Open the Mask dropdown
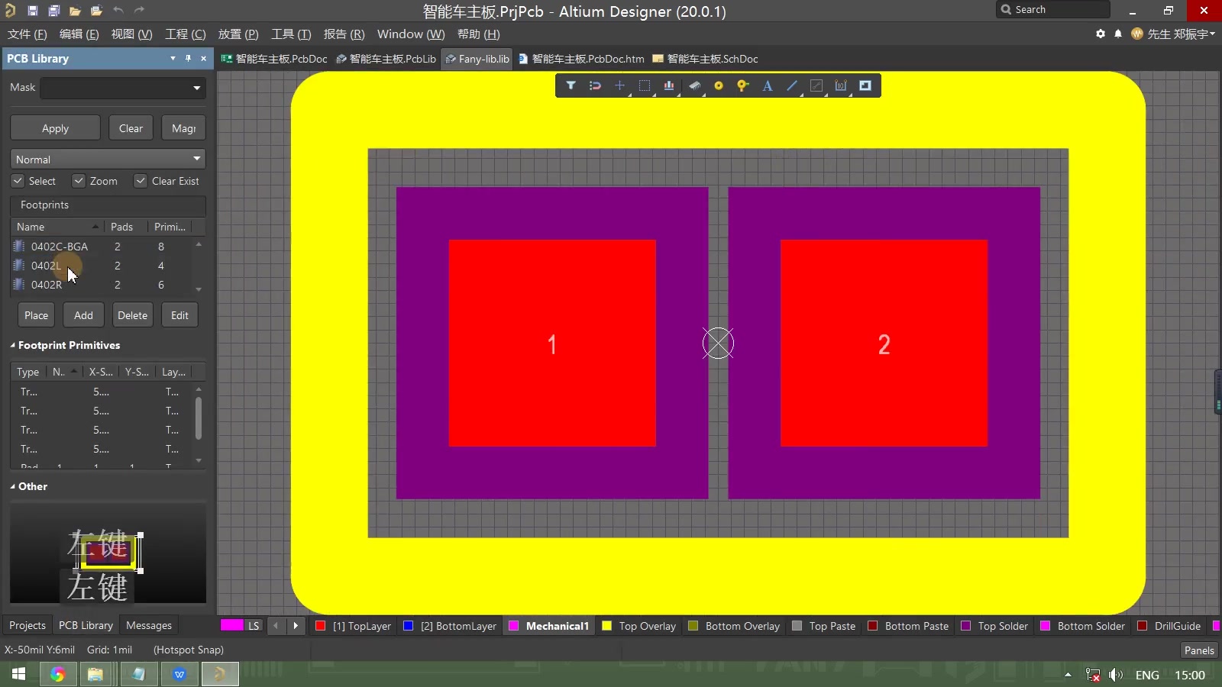The height and width of the screenshot is (687, 1222). [197, 89]
